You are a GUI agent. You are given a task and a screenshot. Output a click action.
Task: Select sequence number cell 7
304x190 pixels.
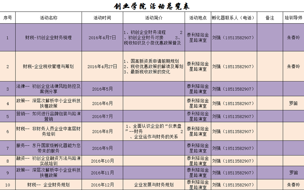[7, 148]
